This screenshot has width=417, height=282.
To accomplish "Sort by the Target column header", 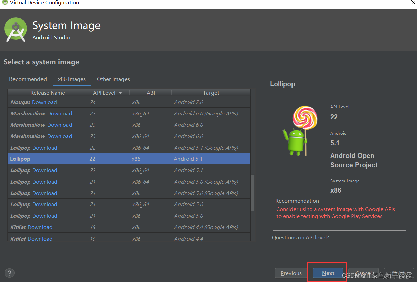I will click(x=211, y=93).
